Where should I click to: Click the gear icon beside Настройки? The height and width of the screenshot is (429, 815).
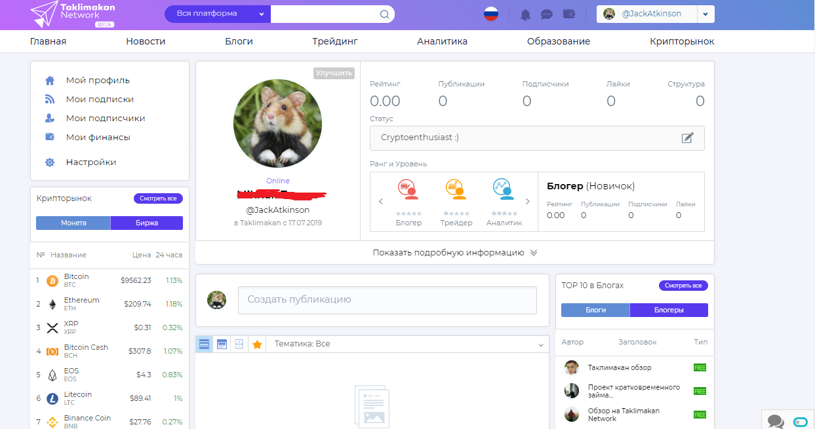[x=50, y=162]
